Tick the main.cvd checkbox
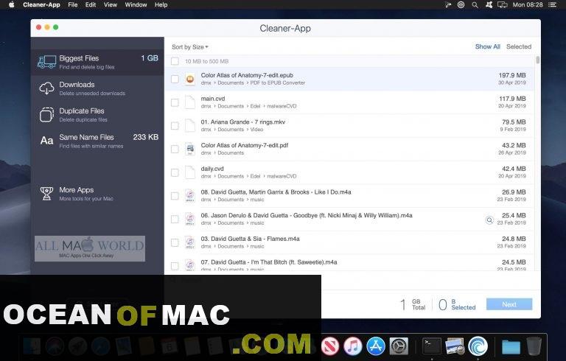 tap(175, 102)
